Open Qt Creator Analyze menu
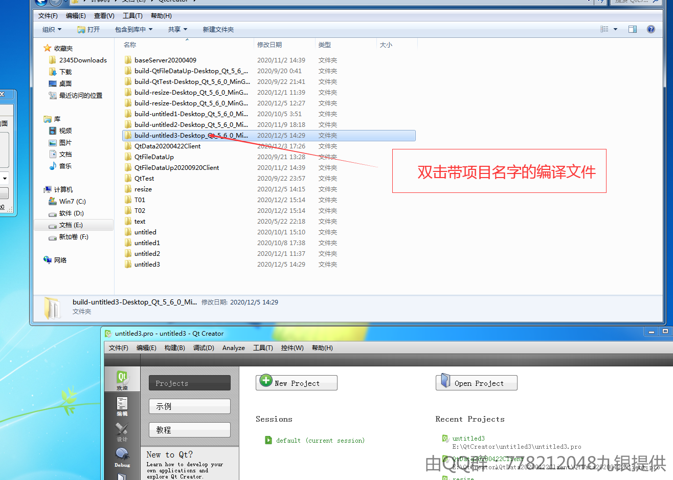This screenshot has height=480, width=673. (x=234, y=348)
